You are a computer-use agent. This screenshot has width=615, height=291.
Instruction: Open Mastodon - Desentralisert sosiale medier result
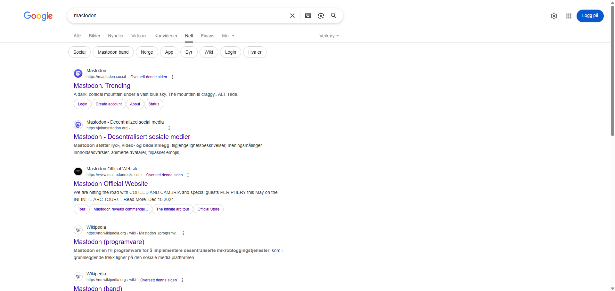point(132,137)
